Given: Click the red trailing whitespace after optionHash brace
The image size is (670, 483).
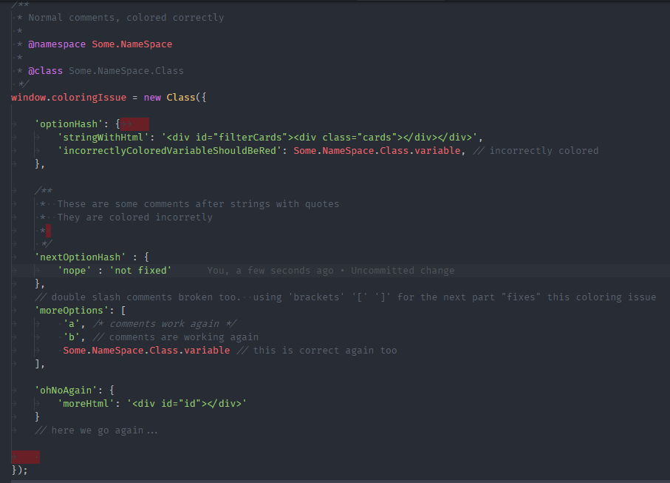Looking at the screenshot, I should pos(134,124).
